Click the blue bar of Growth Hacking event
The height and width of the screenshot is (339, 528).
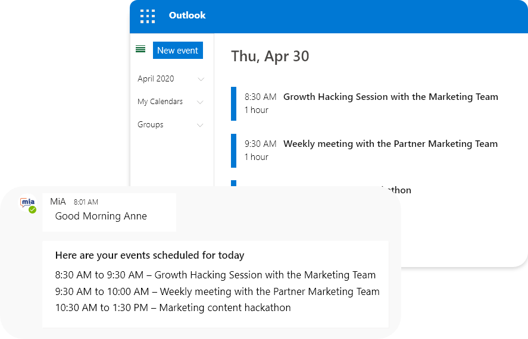234,103
